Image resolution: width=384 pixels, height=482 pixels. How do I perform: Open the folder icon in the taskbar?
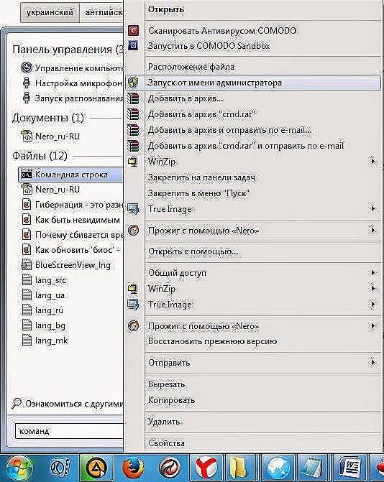(240, 468)
